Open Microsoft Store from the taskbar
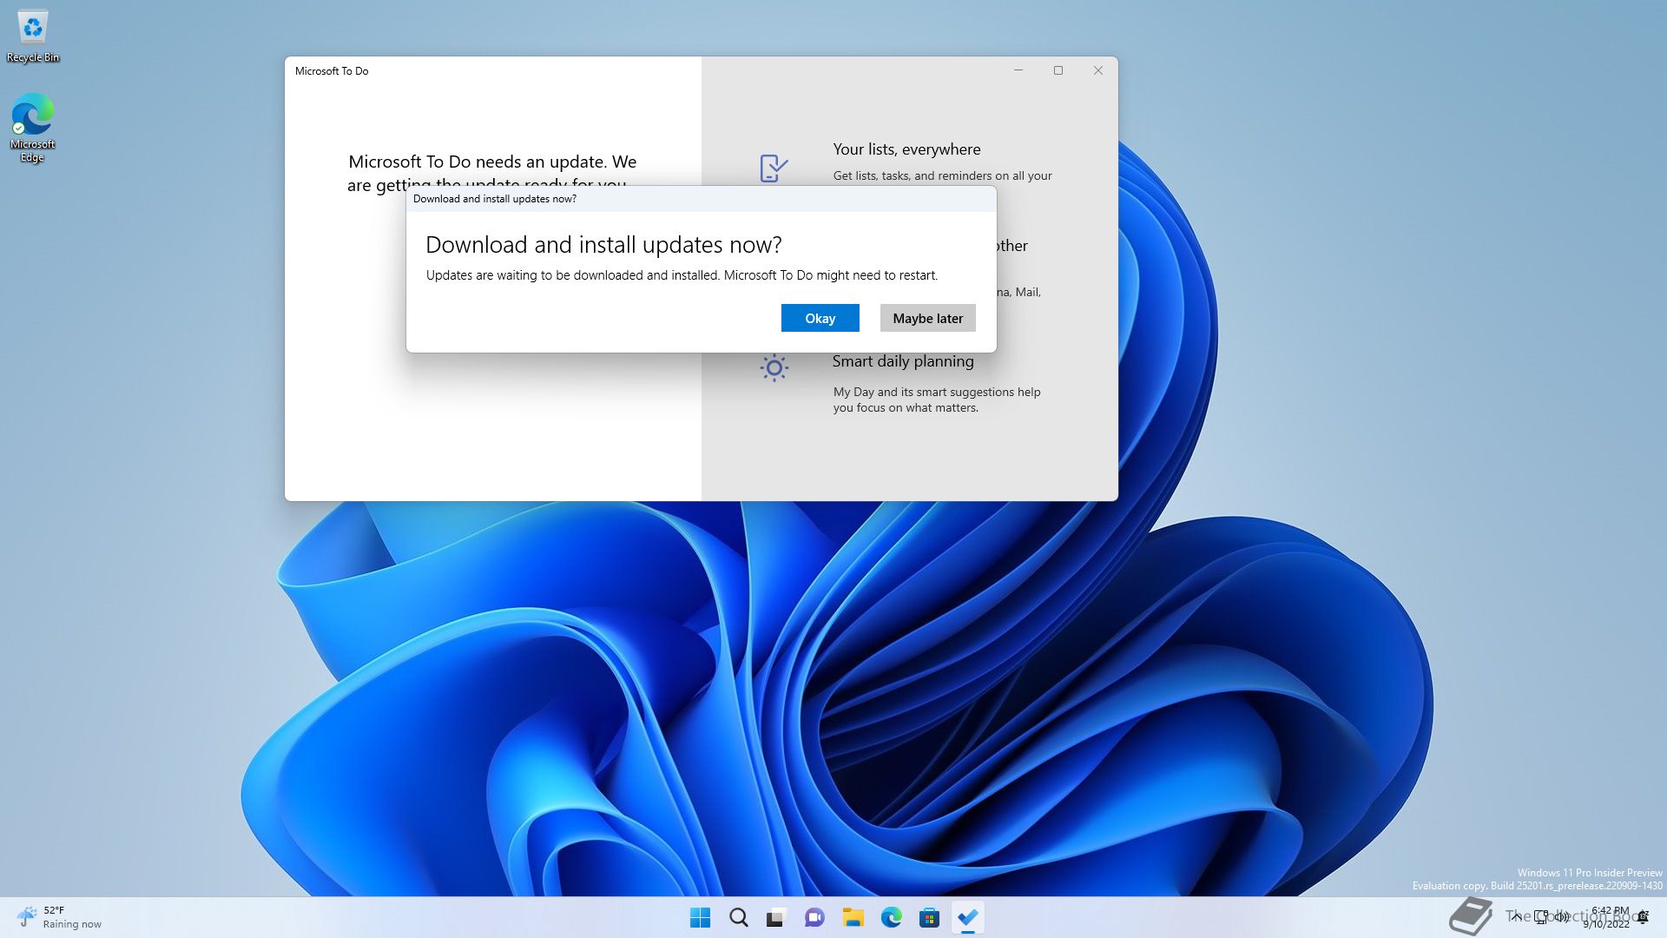This screenshot has height=938, width=1667. point(929,917)
